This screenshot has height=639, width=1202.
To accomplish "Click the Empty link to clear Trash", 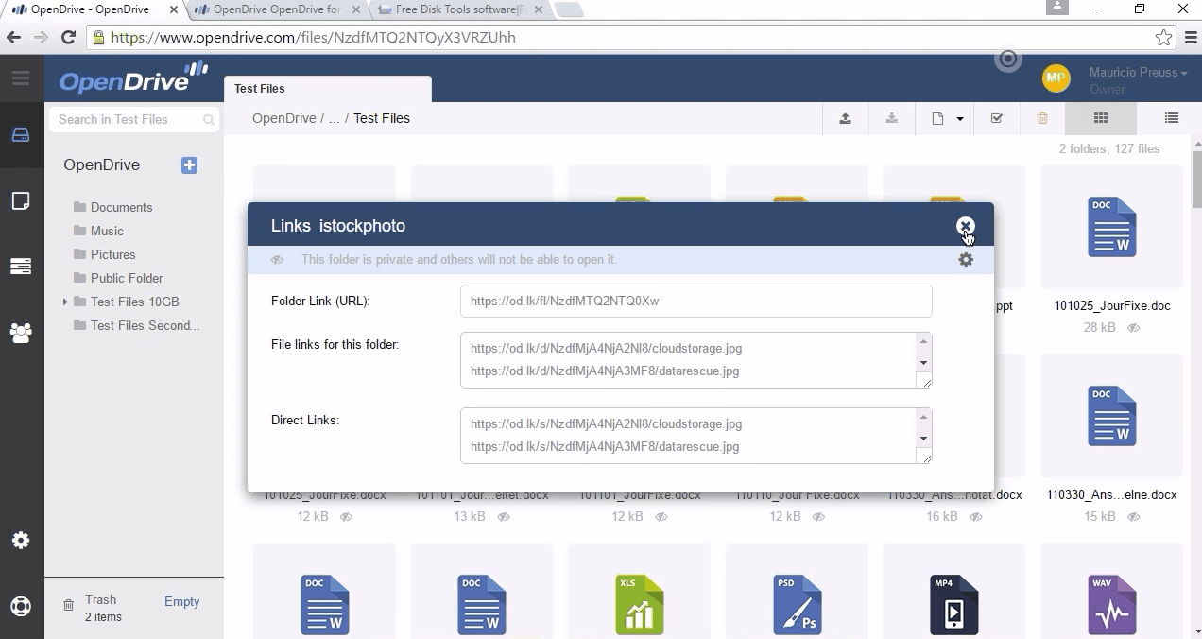I will coord(181,601).
